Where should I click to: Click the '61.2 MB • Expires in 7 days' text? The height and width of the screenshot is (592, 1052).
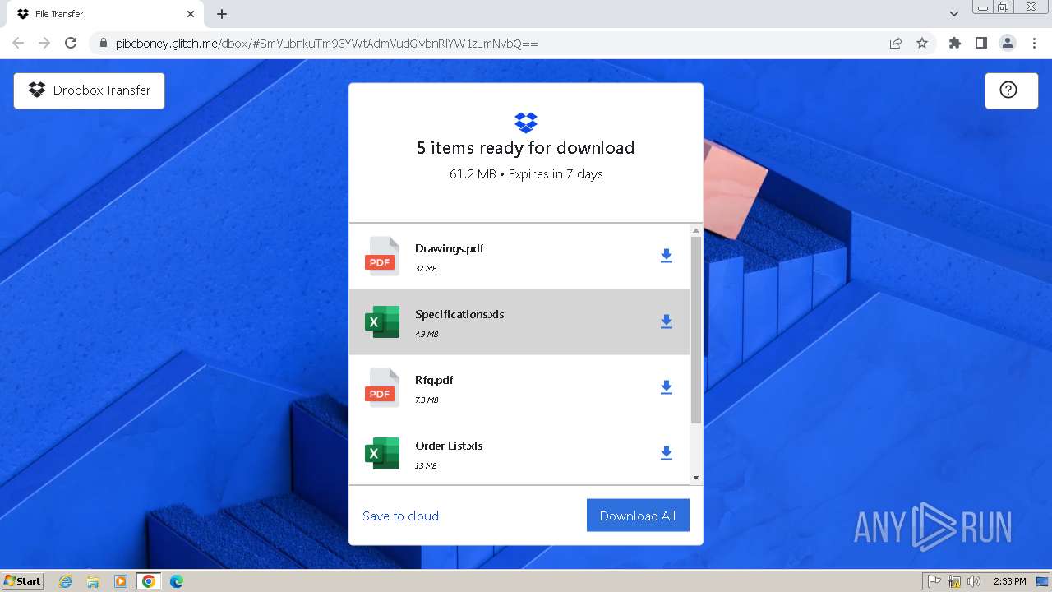(526, 174)
